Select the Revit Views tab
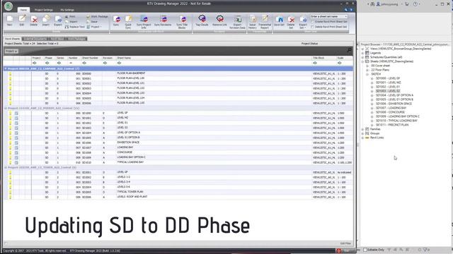The image size is (453, 254). (x=57, y=39)
